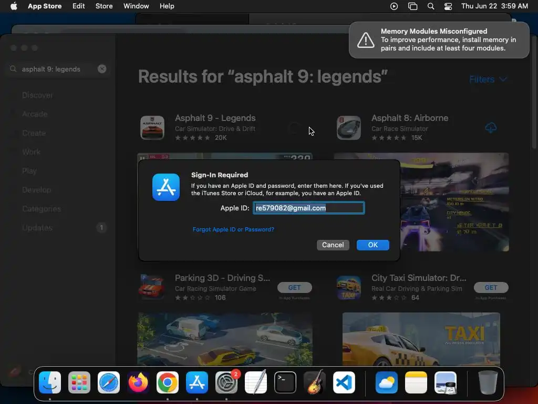
Task: Open Parking 3D - Driving S... title
Action: (x=222, y=278)
